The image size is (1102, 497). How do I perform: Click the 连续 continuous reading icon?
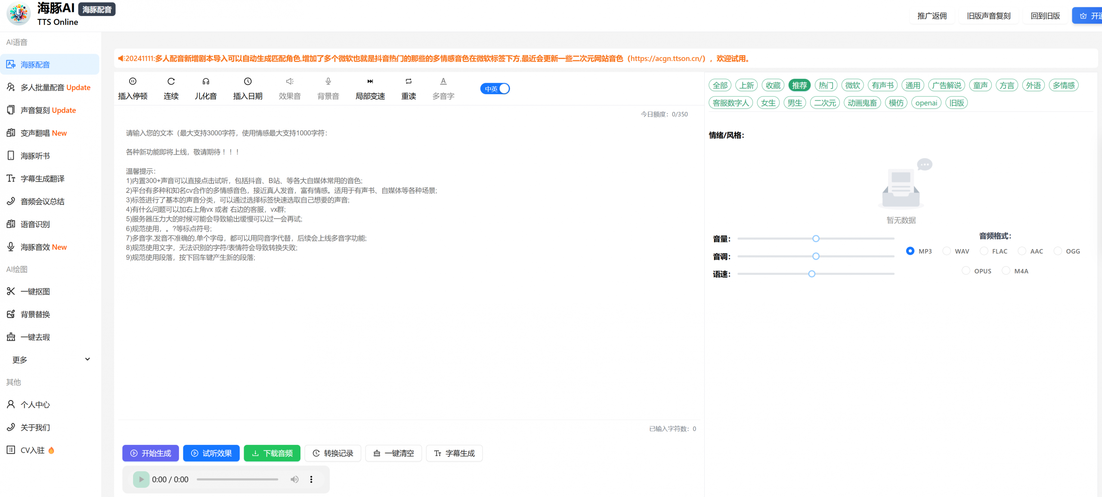(171, 81)
